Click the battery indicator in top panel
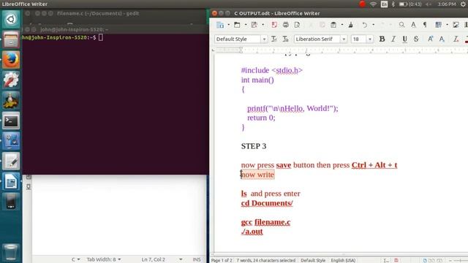Screen dimensions: 468x263 (x=410, y=4)
